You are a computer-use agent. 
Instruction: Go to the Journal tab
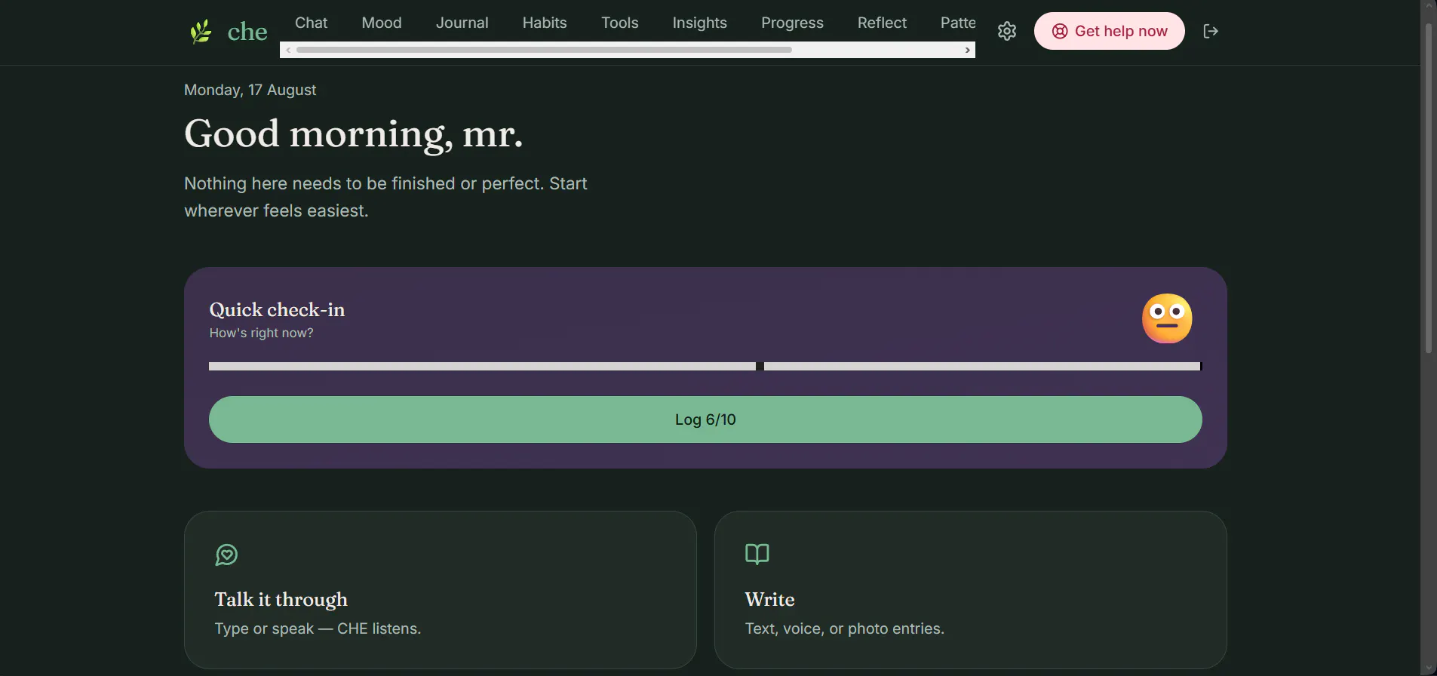(x=462, y=23)
